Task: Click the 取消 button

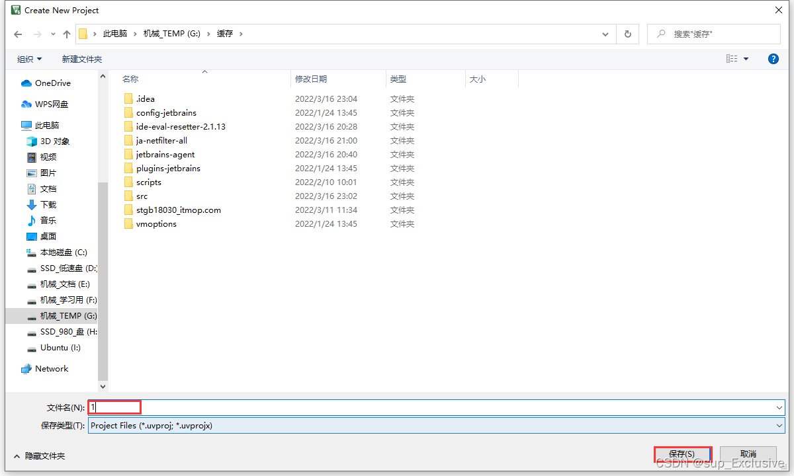Action: 748,454
